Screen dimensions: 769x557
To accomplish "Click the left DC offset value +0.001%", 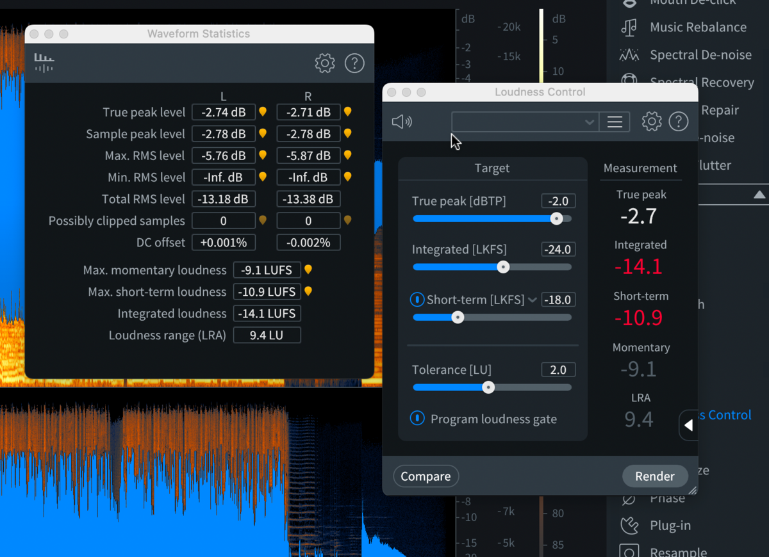I will (x=224, y=243).
